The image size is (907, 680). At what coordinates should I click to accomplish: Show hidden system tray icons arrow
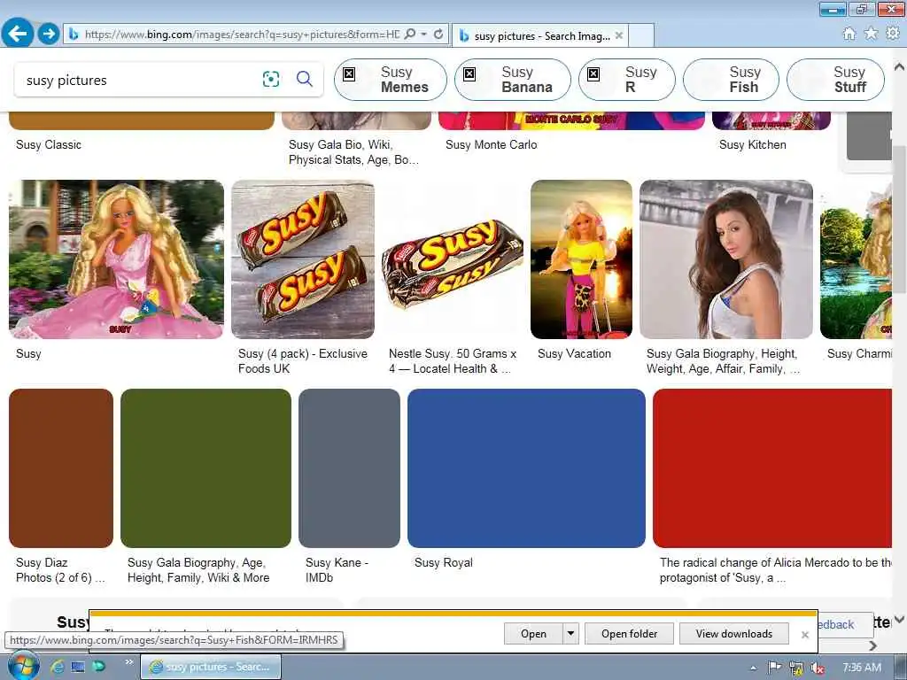coord(753,668)
